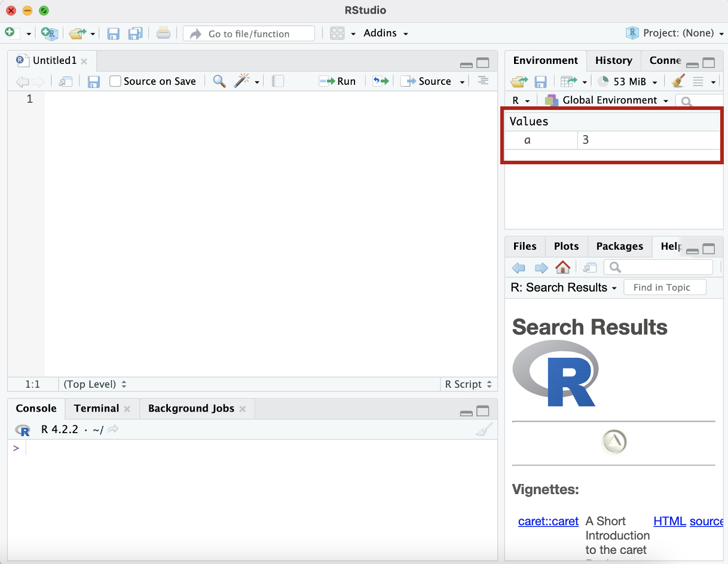Expand the panes layout dropdown arrow
728x564 pixels.
(353, 34)
